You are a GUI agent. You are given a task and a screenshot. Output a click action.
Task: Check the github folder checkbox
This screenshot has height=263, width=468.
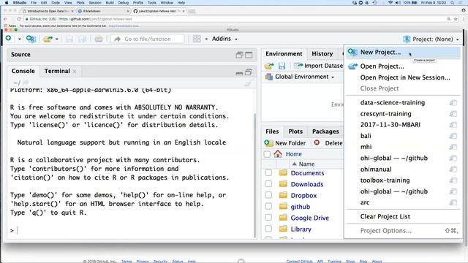(268, 206)
